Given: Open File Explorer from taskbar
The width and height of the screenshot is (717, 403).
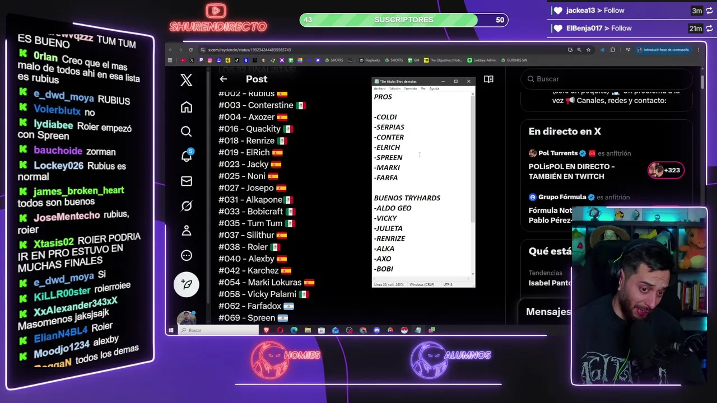Looking at the screenshot, I should pos(308,330).
